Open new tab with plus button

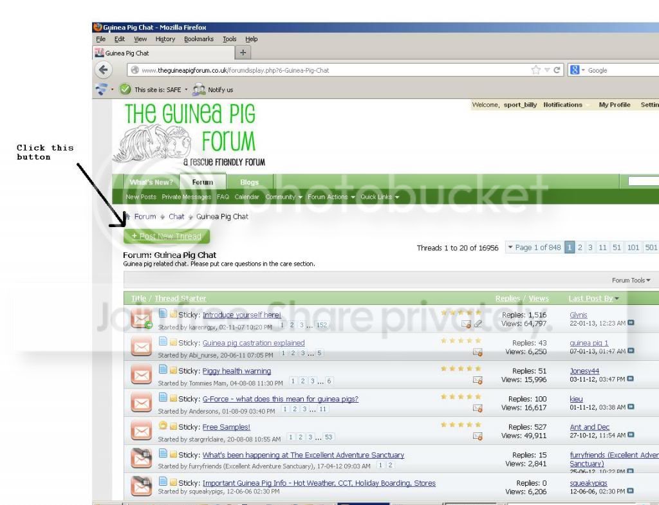[x=243, y=53]
